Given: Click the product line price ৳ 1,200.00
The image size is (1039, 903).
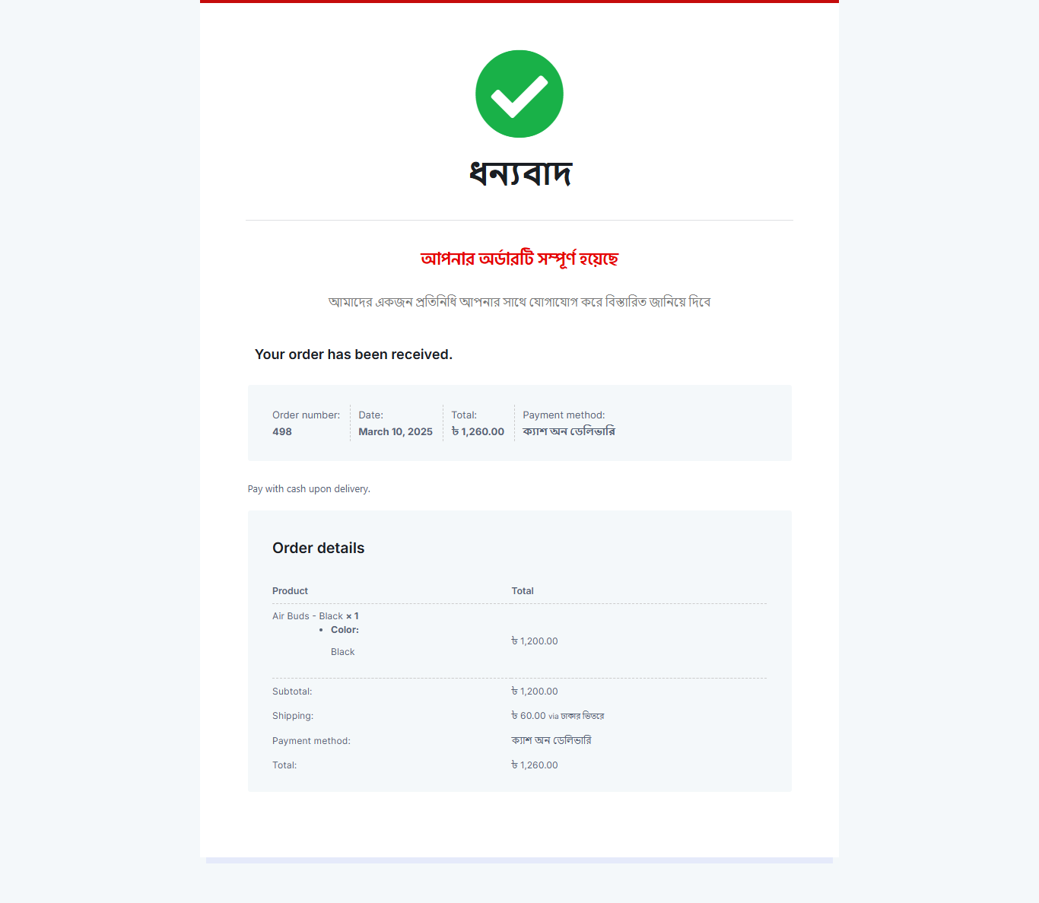Looking at the screenshot, I should 535,641.
